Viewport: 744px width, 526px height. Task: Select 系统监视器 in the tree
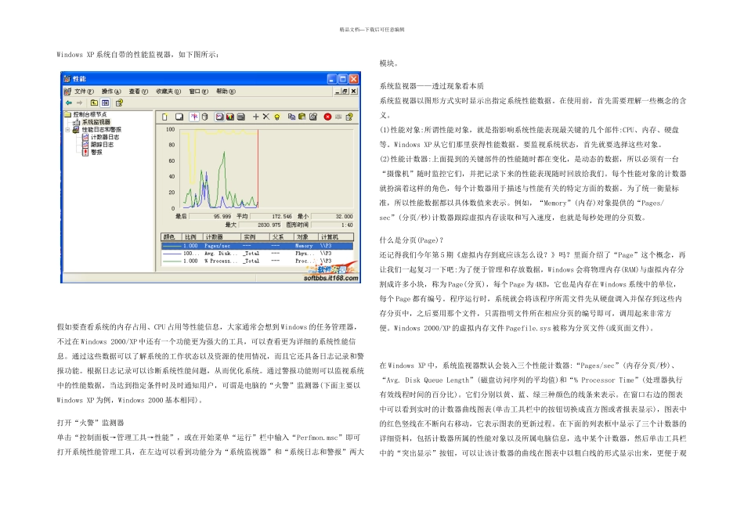tap(96, 122)
